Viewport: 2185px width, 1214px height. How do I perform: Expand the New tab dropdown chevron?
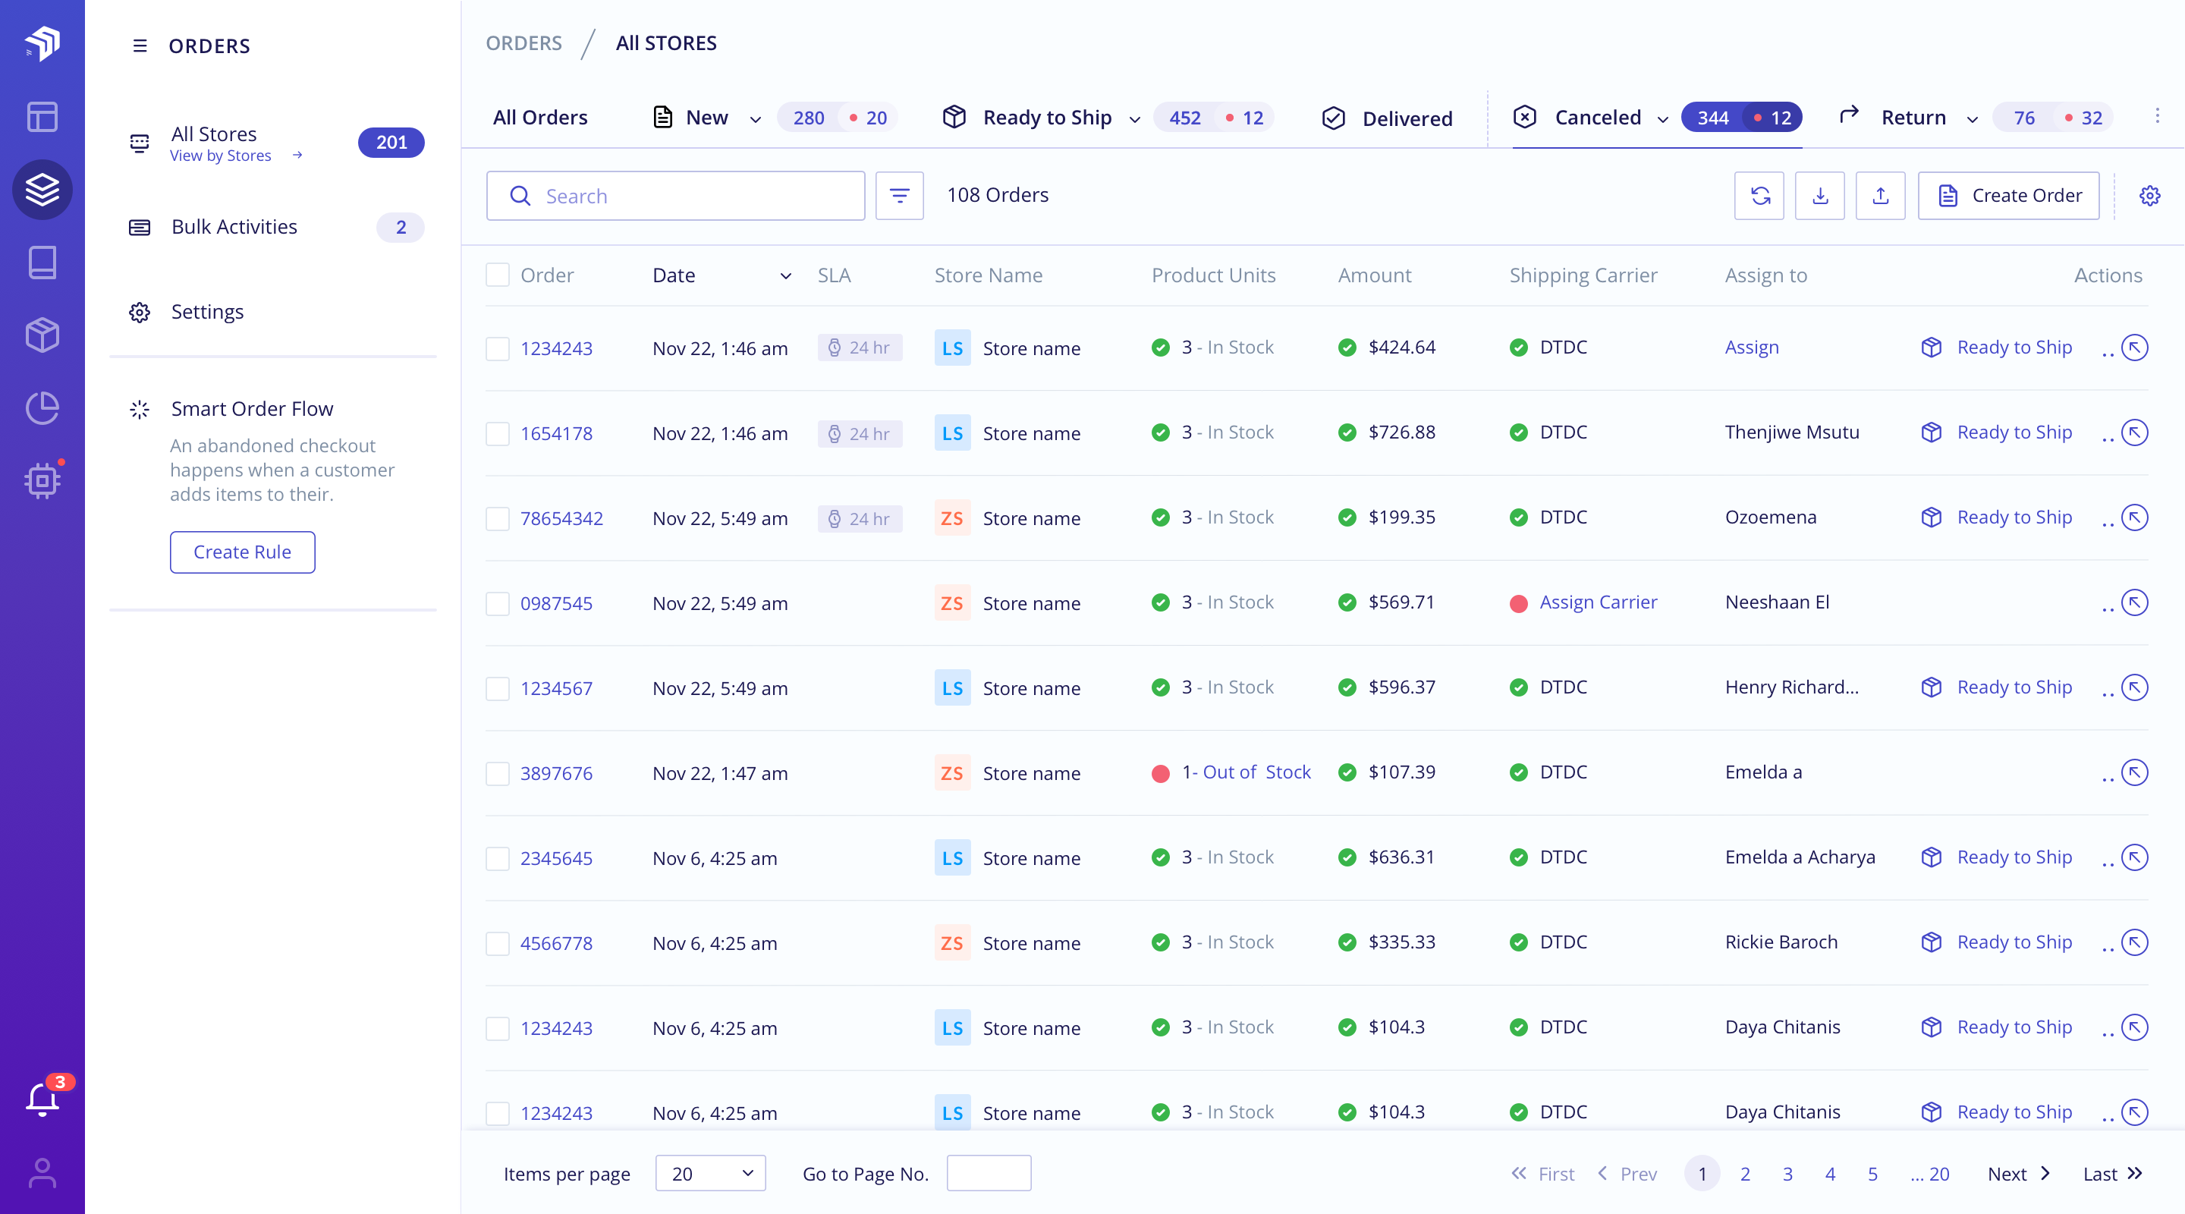coord(755,119)
